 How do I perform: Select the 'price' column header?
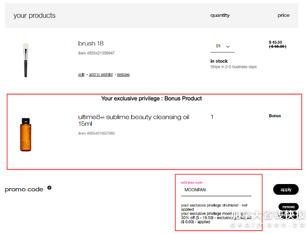point(284,15)
